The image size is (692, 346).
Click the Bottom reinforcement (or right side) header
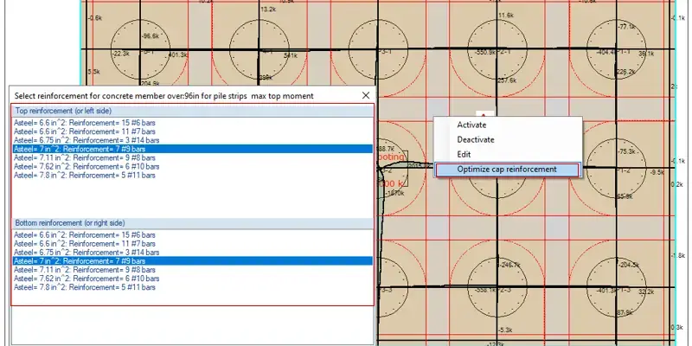192,223
